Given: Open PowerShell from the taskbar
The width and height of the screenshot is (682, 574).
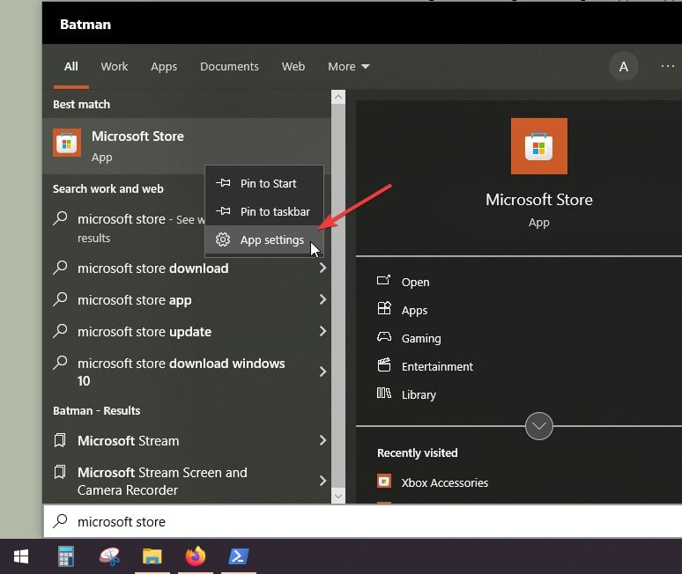Looking at the screenshot, I should click(x=239, y=556).
